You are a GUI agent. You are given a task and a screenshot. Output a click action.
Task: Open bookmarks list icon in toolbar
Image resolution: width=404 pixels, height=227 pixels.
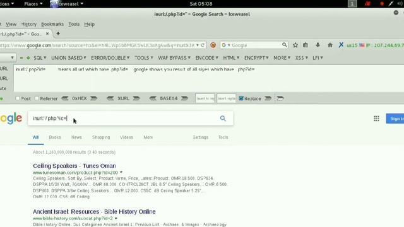pos(306,45)
